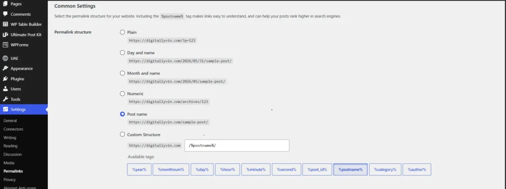Image resolution: width=506 pixels, height=189 pixels.
Task: Go to Privacy settings submenu
Action: click(9, 180)
